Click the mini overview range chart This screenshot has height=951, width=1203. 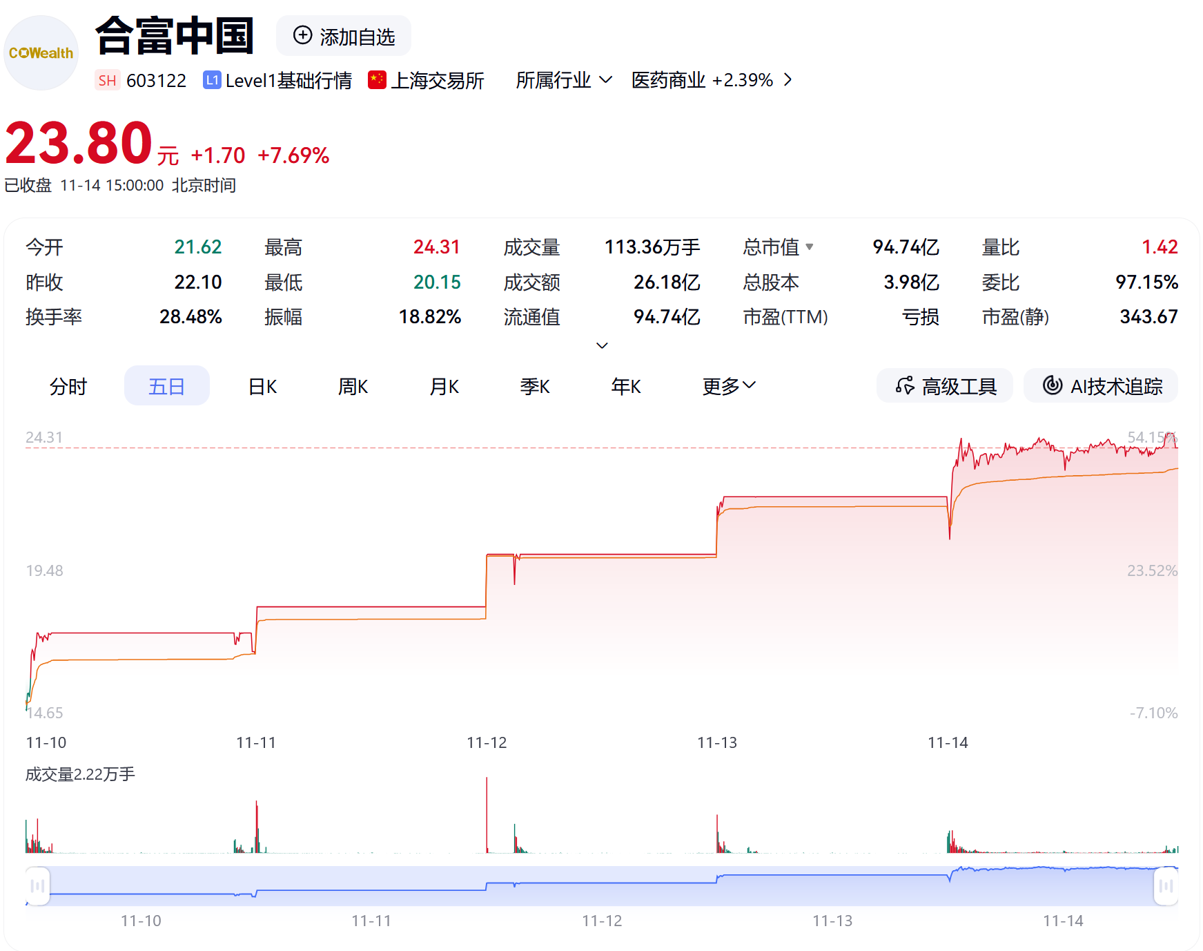(602, 886)
